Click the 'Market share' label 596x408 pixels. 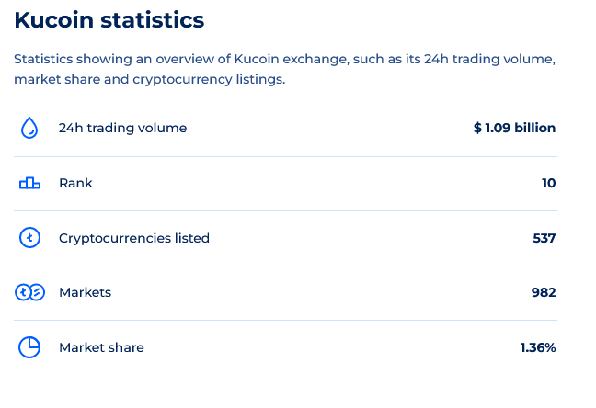click(x=101, y=347)
